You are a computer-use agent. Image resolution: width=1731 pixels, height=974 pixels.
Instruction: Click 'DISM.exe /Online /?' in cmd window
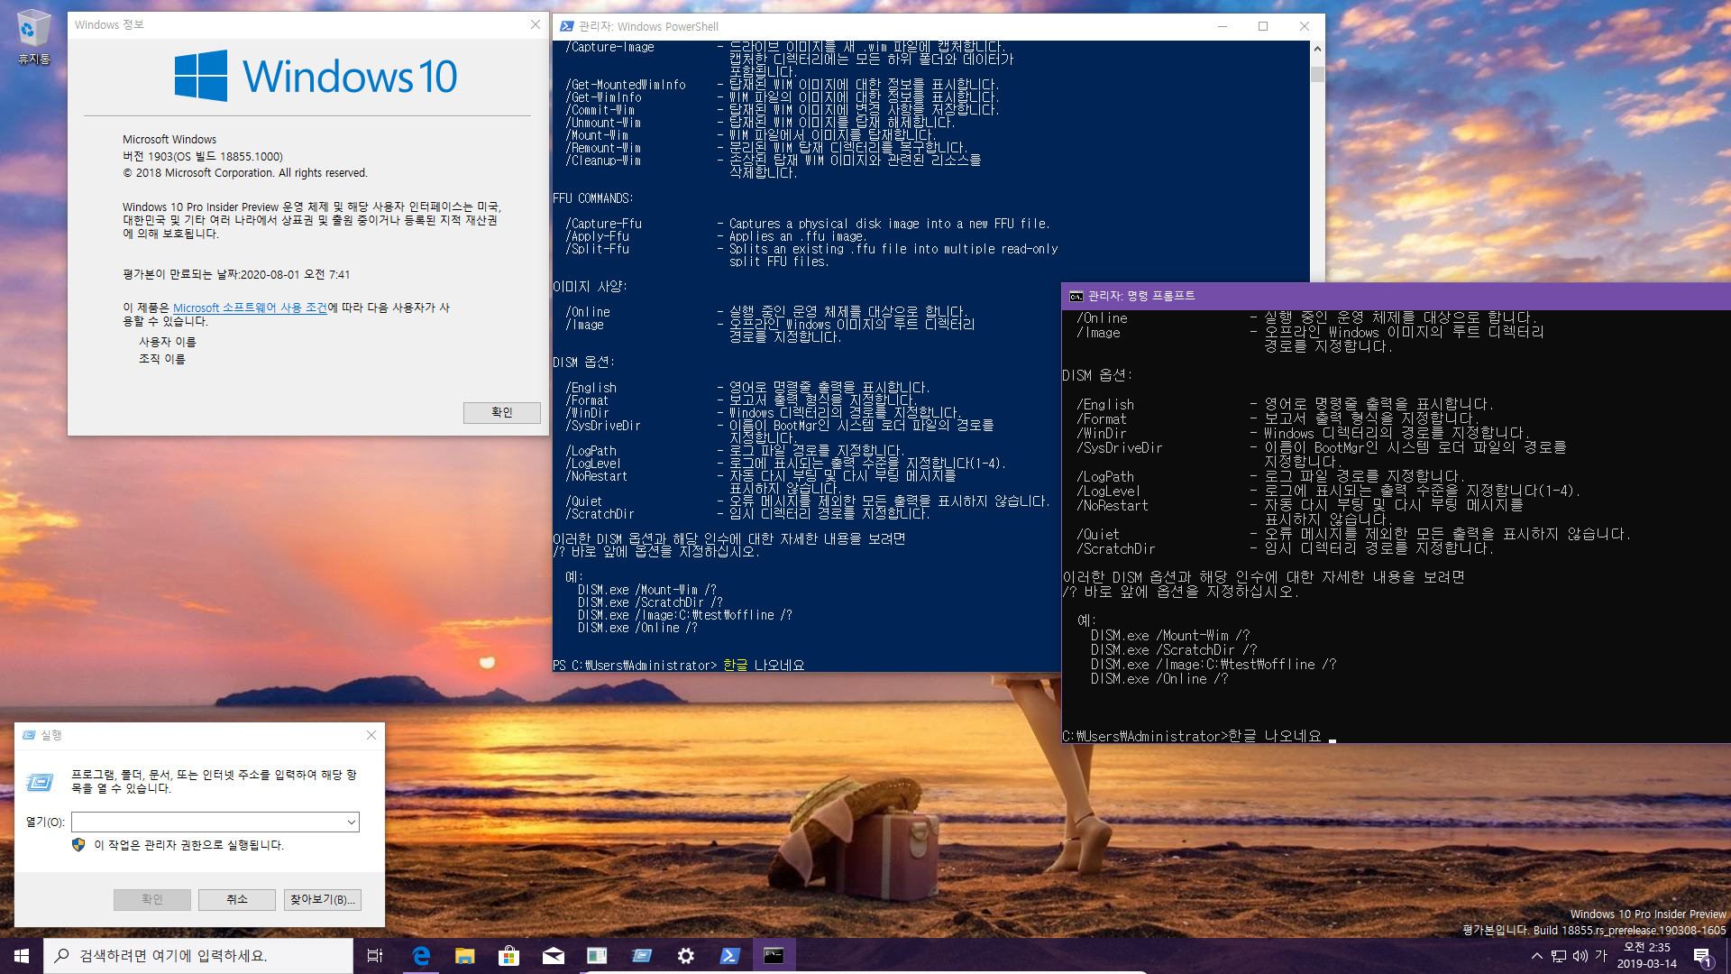pyautogui.click(x=1159, y=679)
